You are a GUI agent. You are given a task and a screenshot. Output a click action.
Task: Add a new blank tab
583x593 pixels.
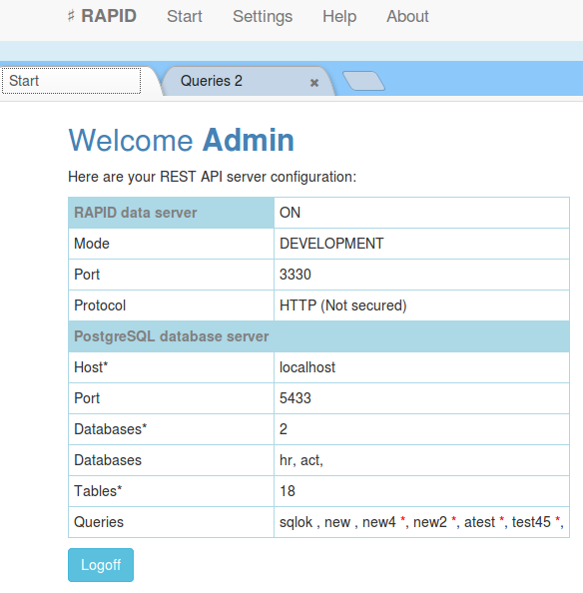point(363,81)
